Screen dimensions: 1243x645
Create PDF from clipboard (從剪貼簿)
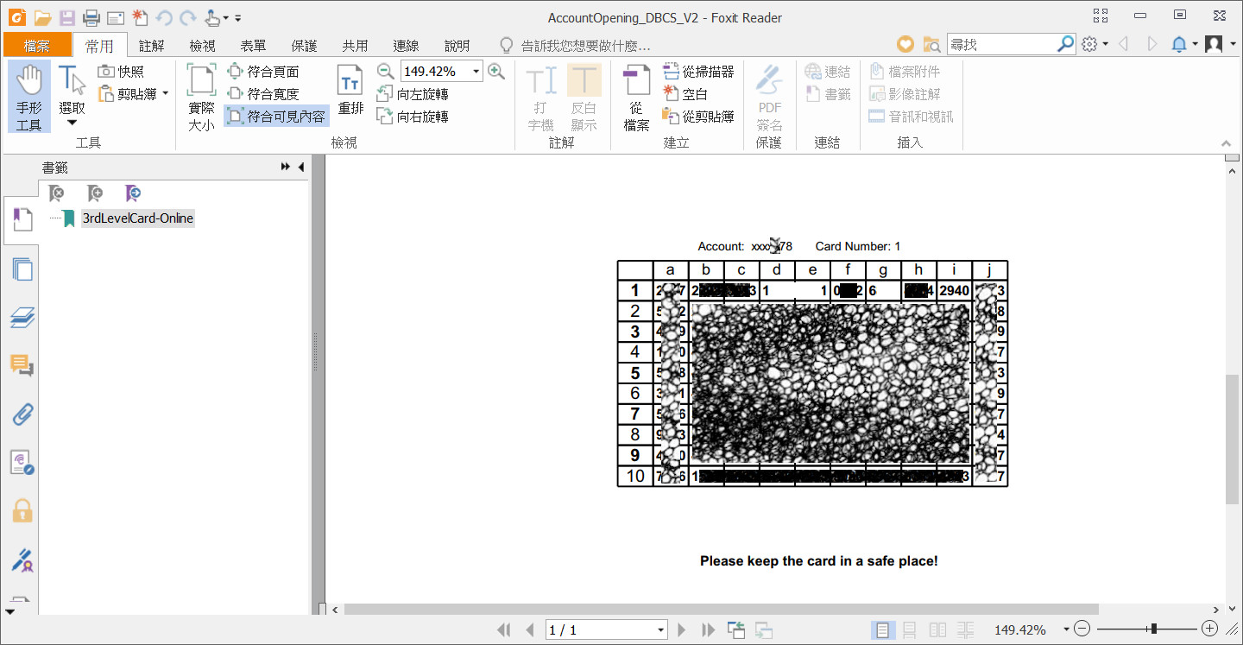click(x=698, y=117)
